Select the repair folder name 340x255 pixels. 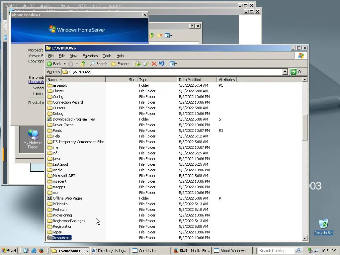pos(57,232)
